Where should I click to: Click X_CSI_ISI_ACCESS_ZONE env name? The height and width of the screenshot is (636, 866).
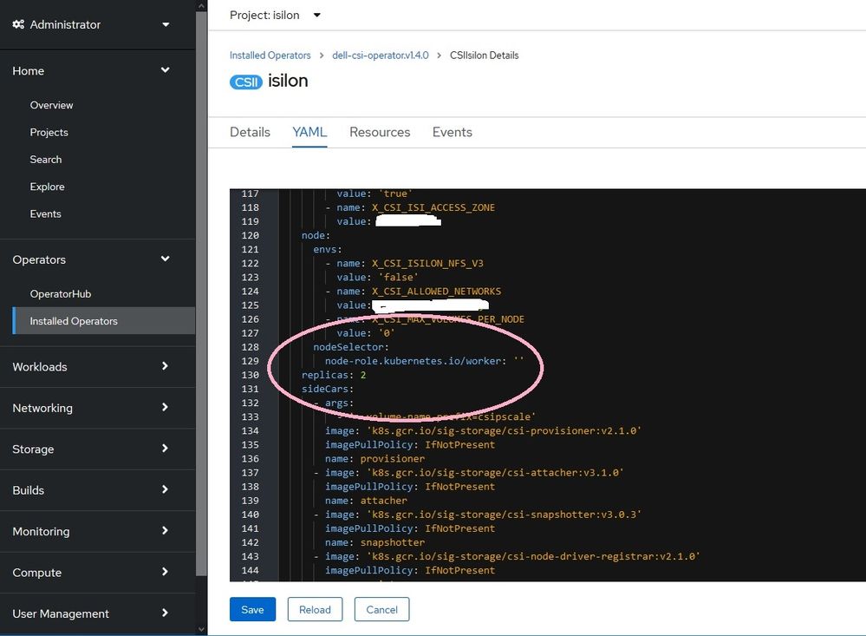(433, 207)
